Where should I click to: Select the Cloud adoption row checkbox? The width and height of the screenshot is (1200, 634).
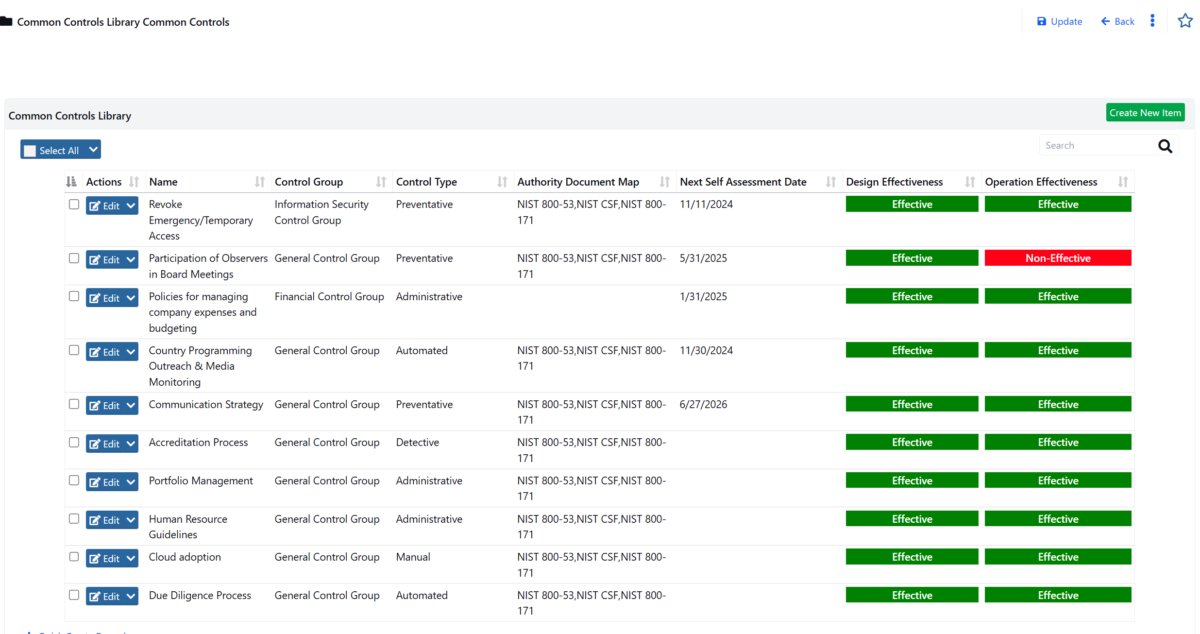tap(74, 557)
